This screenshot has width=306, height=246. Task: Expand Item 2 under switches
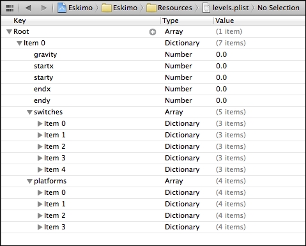40,146
